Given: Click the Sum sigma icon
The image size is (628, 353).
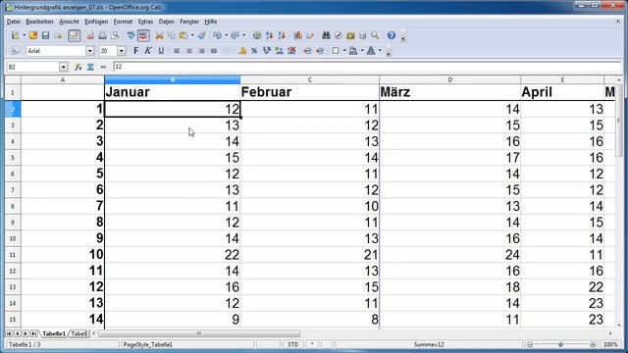Looking at the screenshot, I should (x=90, y=67).
